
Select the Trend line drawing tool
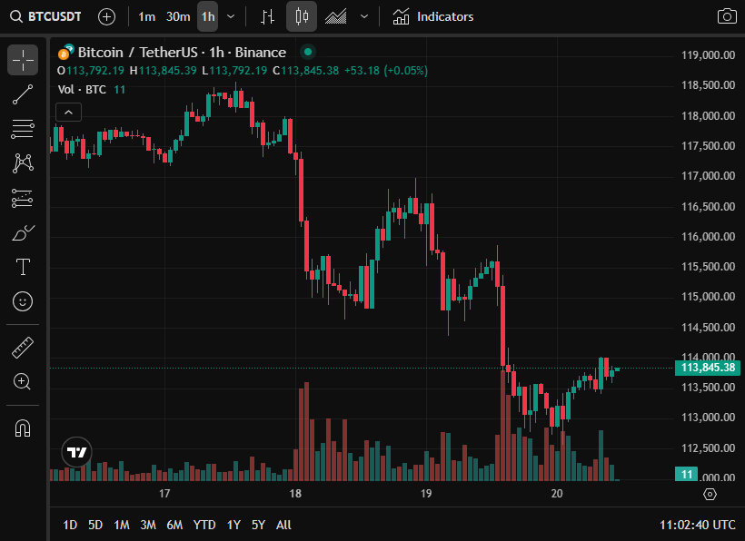(x=23, y=94)
